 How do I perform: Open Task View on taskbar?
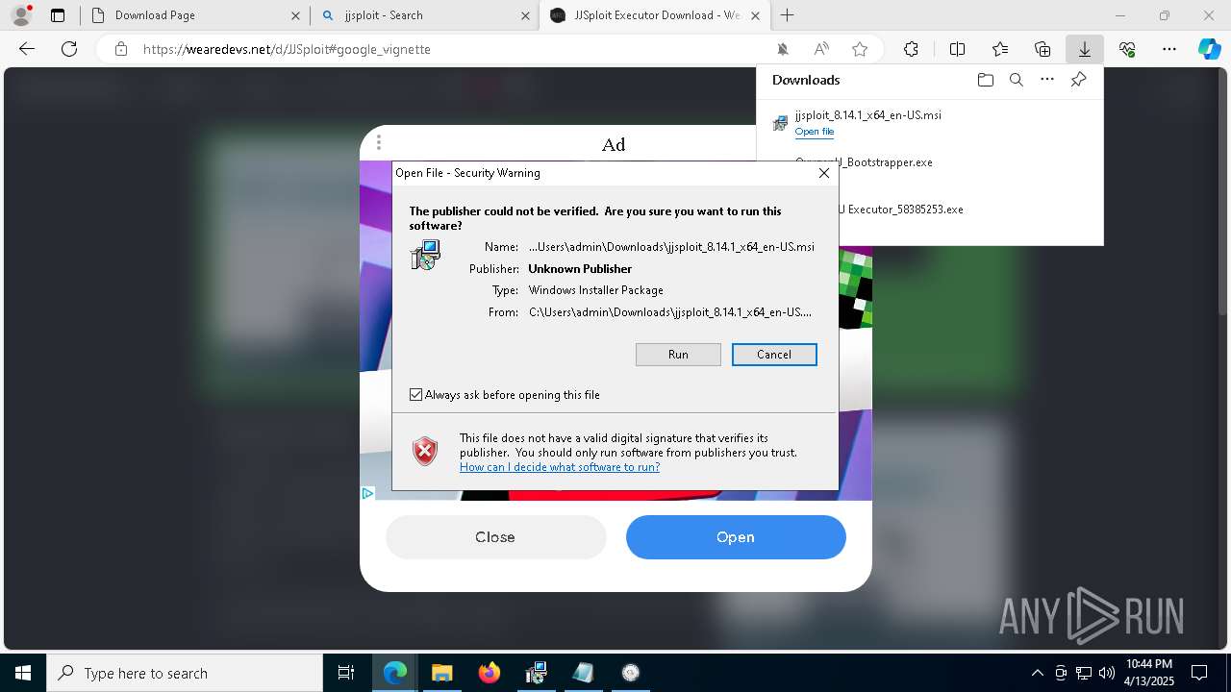346,673
